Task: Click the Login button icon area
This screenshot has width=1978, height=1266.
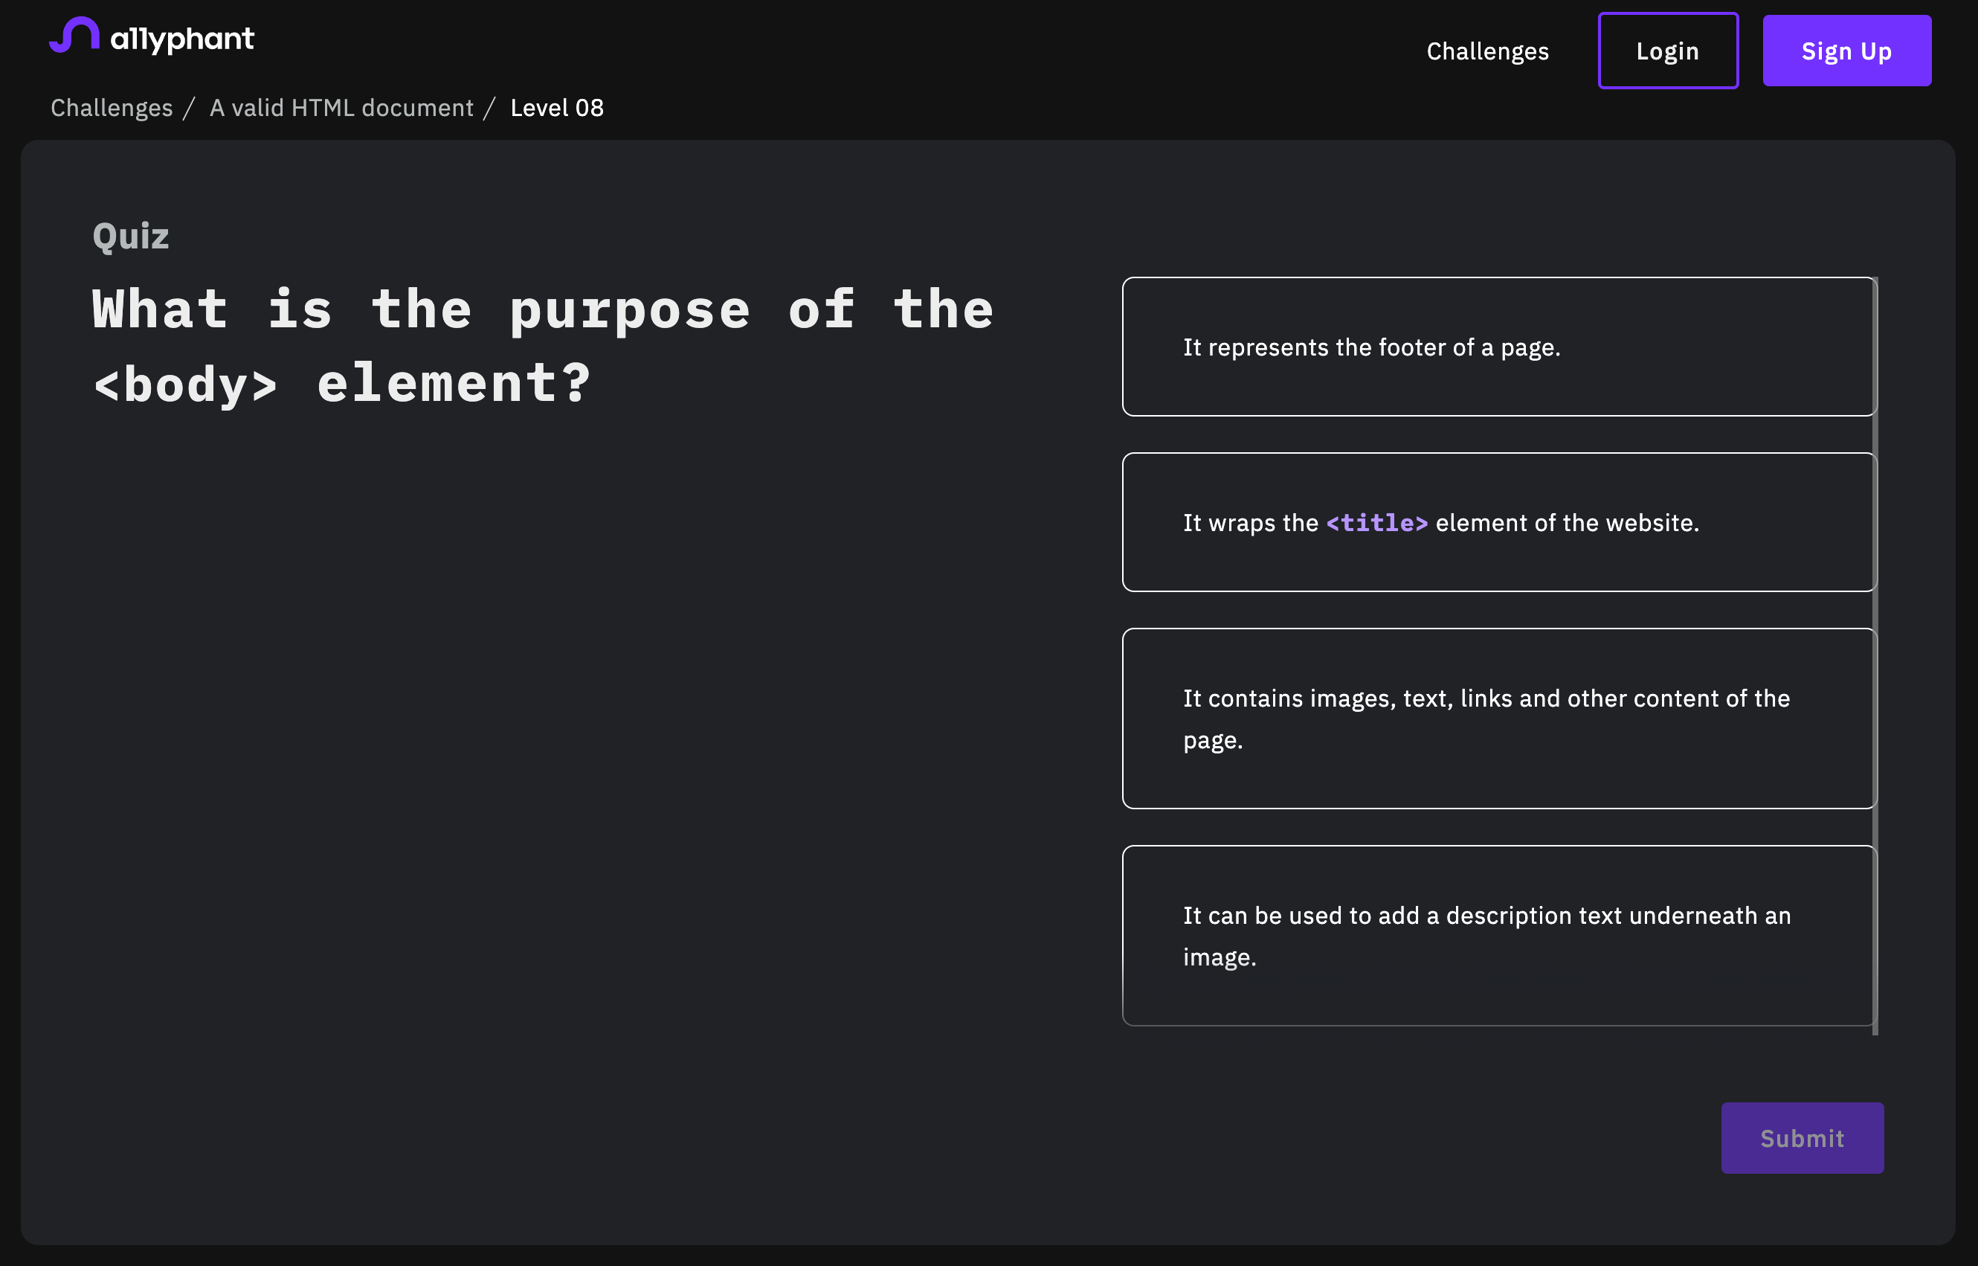Action: 1668,51
